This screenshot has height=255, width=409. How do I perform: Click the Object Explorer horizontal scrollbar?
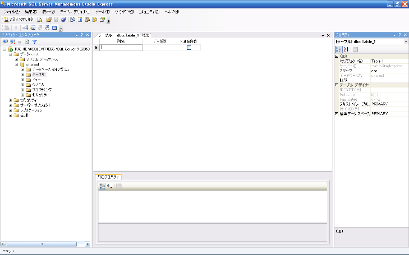tap(41, 244)
